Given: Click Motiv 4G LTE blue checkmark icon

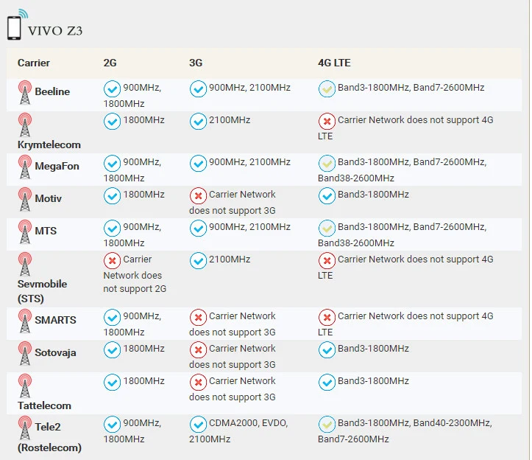Looking at the screenshot, I should [327, 196].
